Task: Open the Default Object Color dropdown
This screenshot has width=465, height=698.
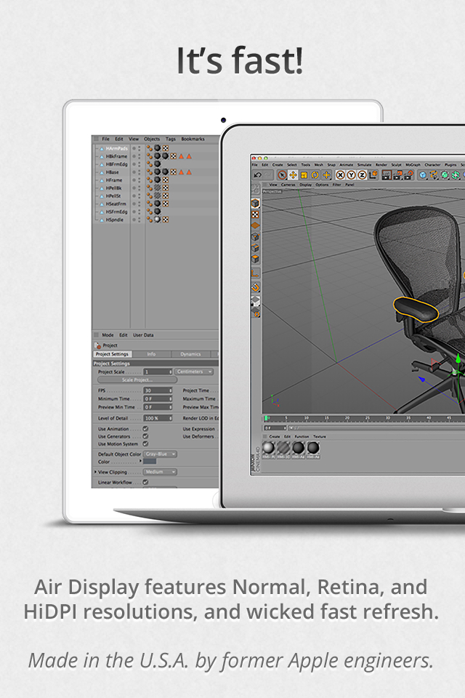Action: pos(161,454)
